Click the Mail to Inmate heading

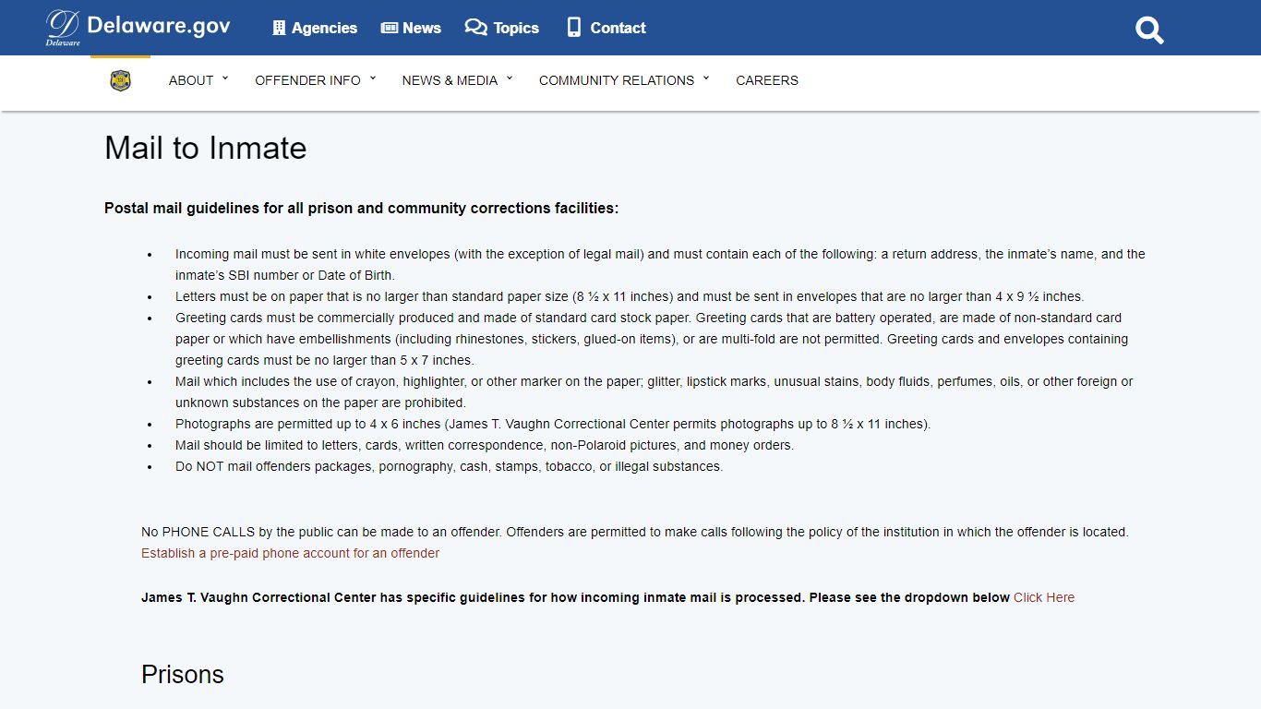point(205,148)
